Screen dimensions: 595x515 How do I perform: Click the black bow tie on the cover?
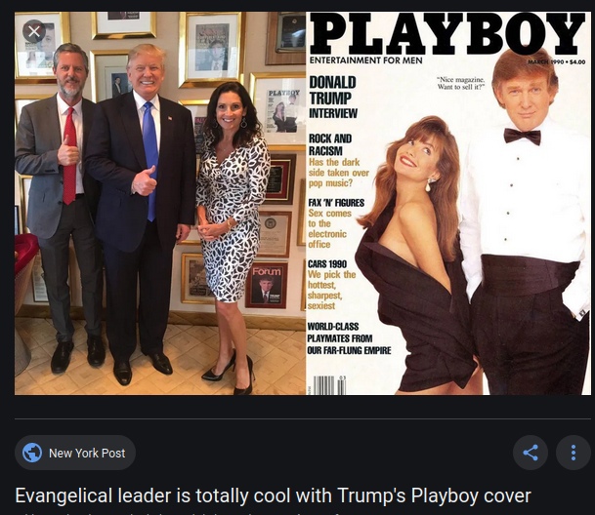(522, 136)
